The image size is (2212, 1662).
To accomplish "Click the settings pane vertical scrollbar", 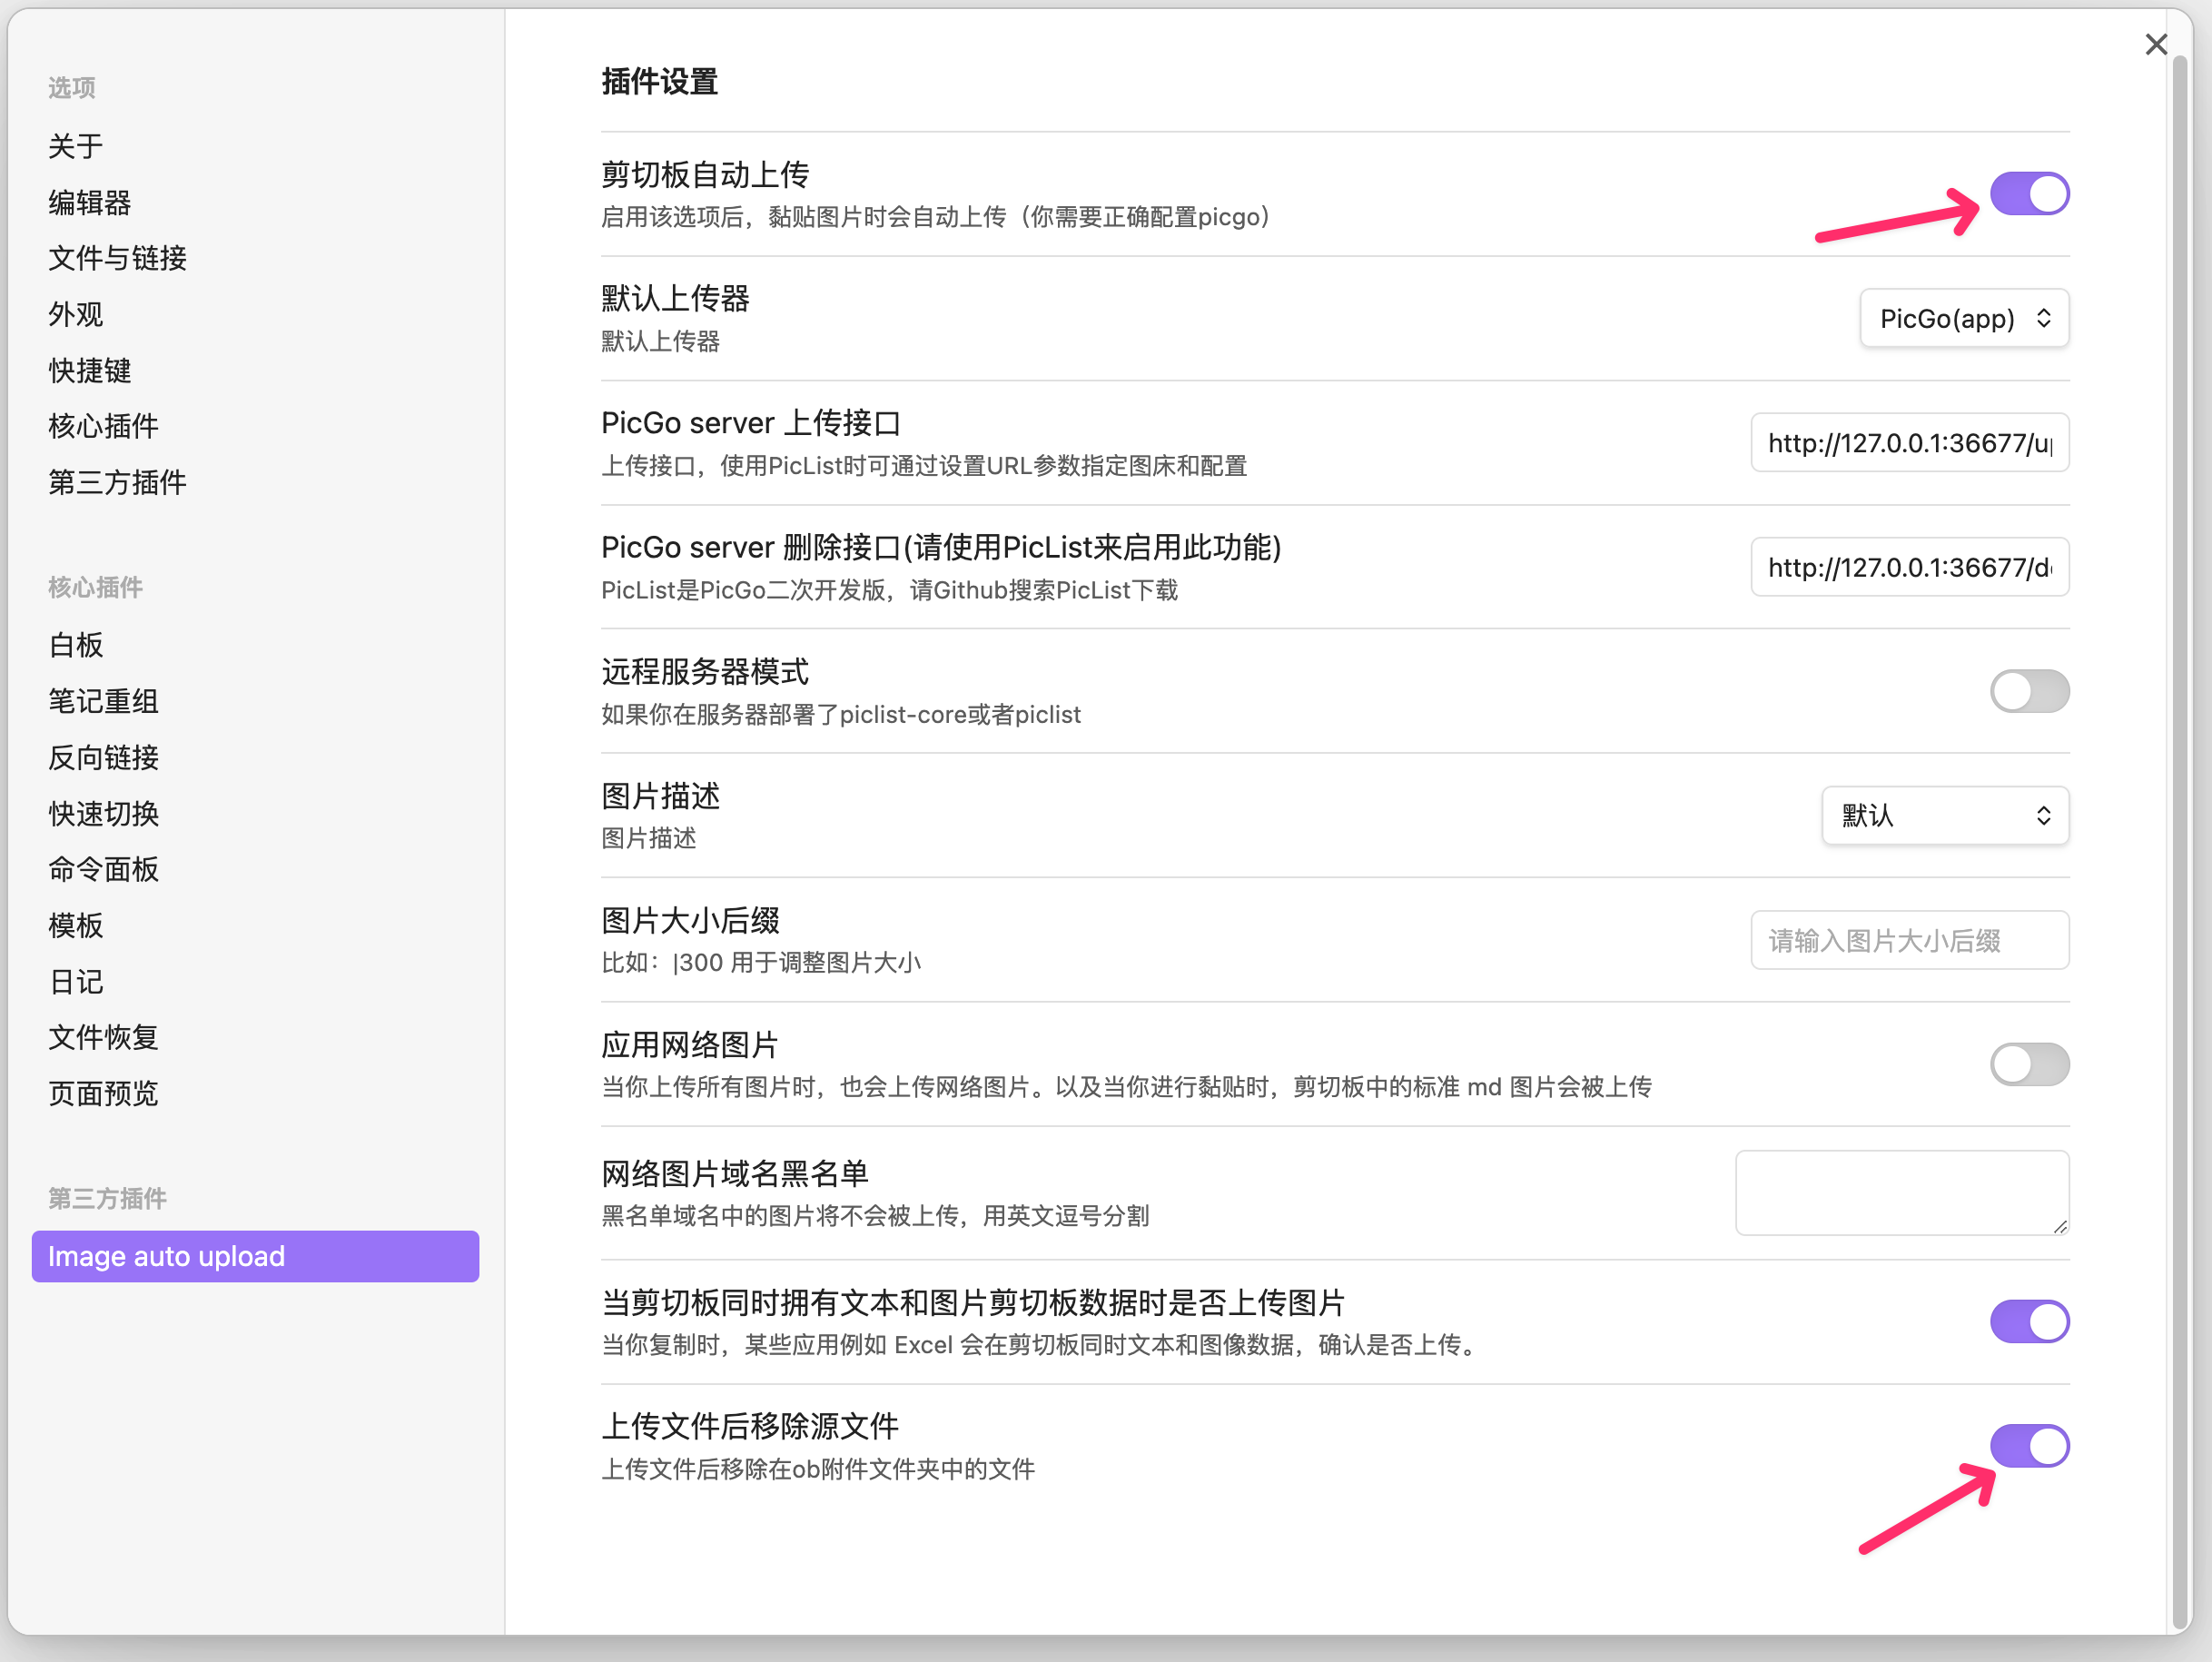I will pos(2180,840).
